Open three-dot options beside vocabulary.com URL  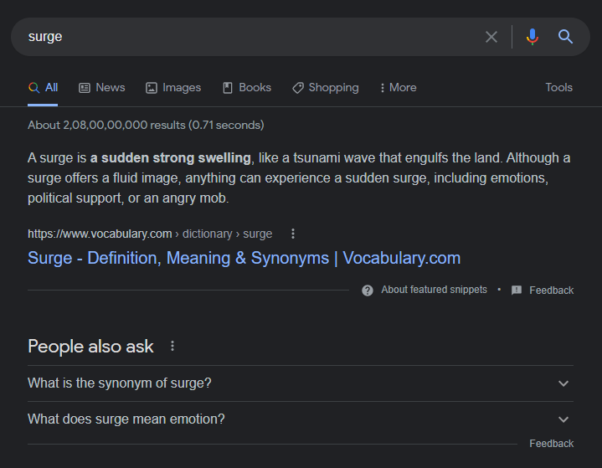(x=293, y=234)
